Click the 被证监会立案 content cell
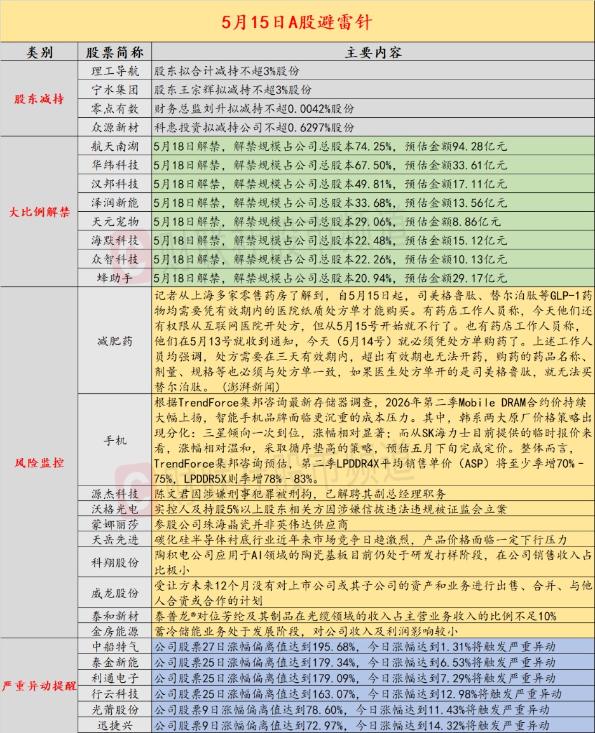The height and width of the screenshot is (733, 595). [373, 509]
